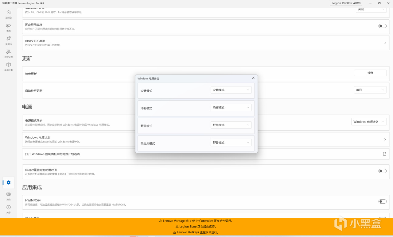Close the Windows 电源计划 dialog
The image size is (393, 237).
click(253, 78)
